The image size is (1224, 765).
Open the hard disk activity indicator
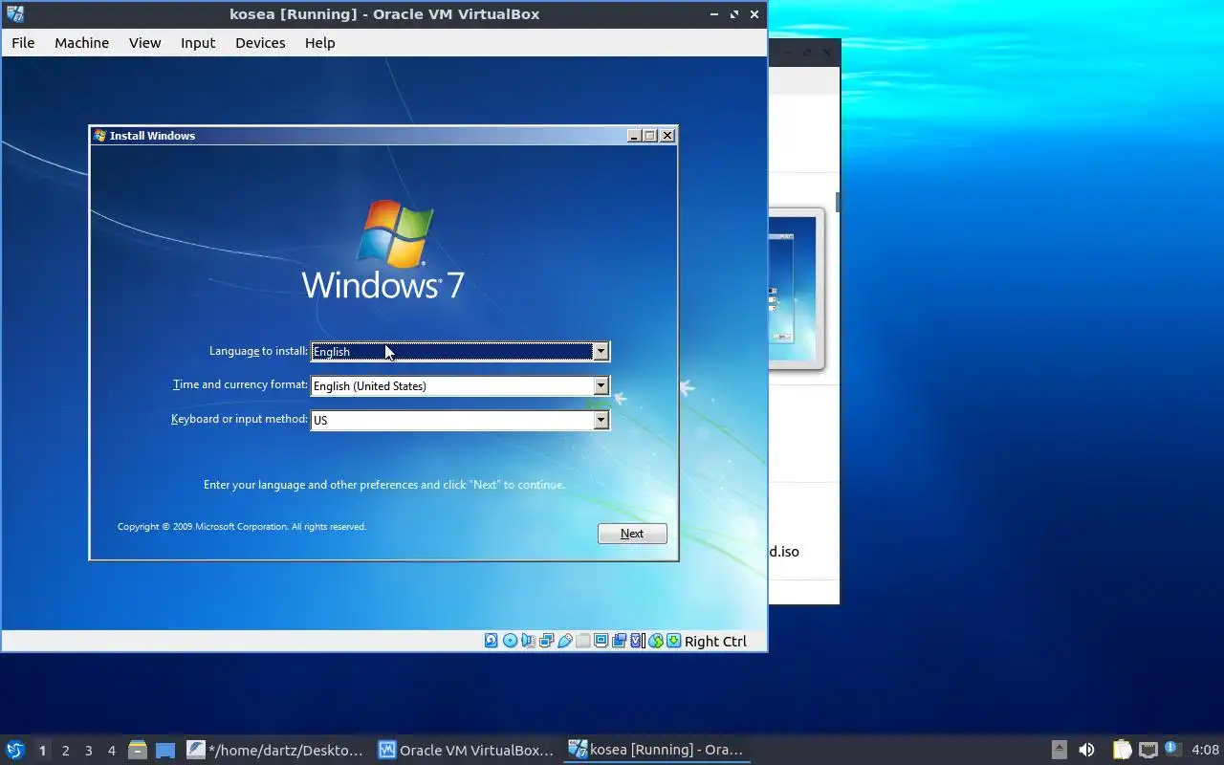492,641
